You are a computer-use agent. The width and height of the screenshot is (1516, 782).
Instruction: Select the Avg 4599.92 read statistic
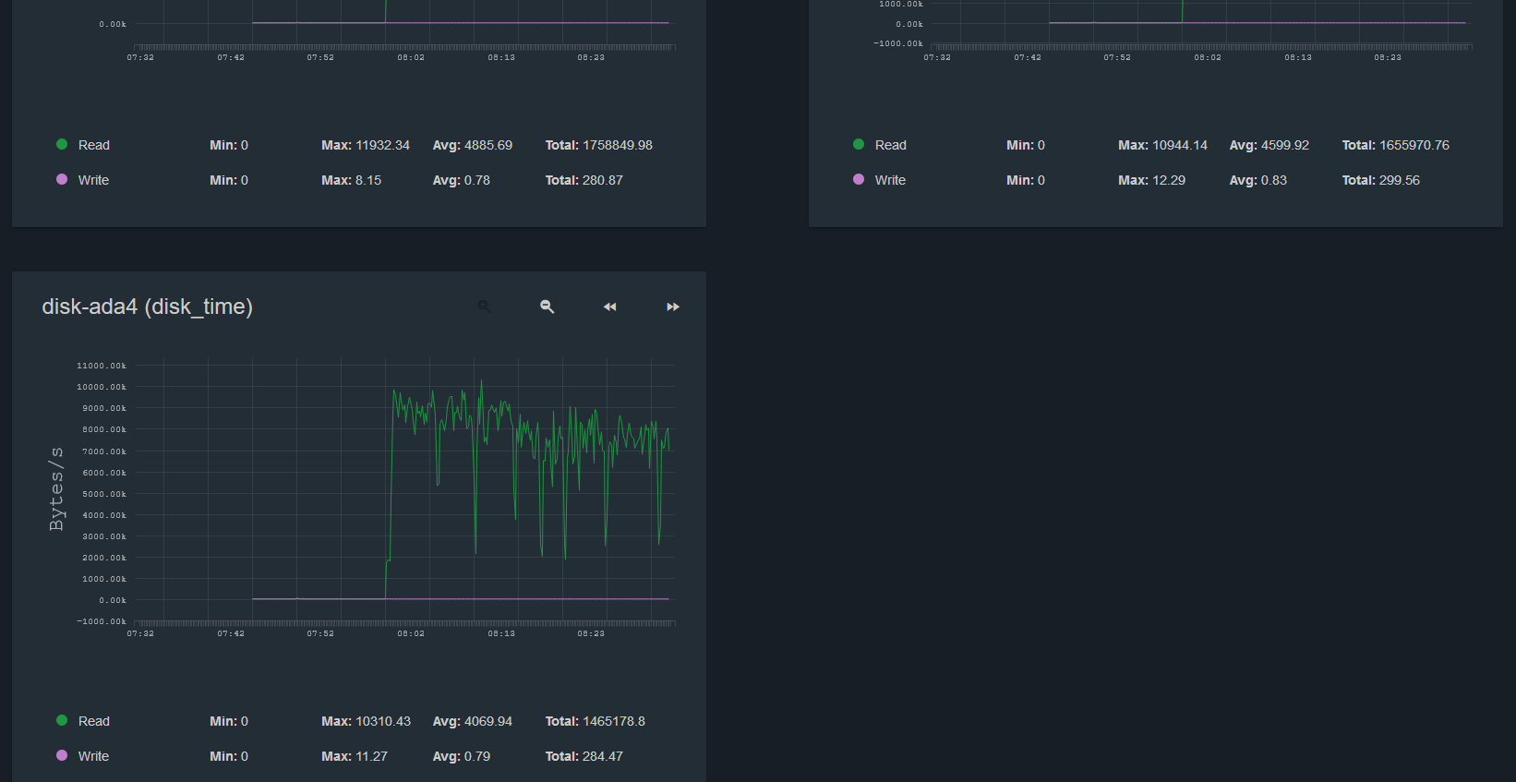coord(1269,145)
